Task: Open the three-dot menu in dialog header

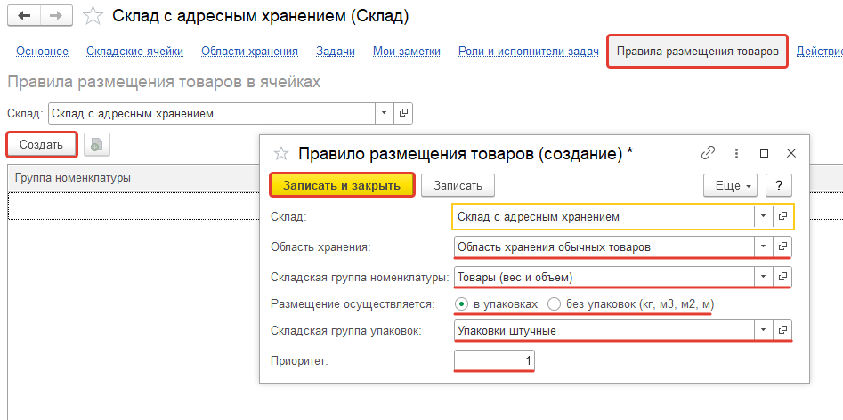Action: pos(736,153)
